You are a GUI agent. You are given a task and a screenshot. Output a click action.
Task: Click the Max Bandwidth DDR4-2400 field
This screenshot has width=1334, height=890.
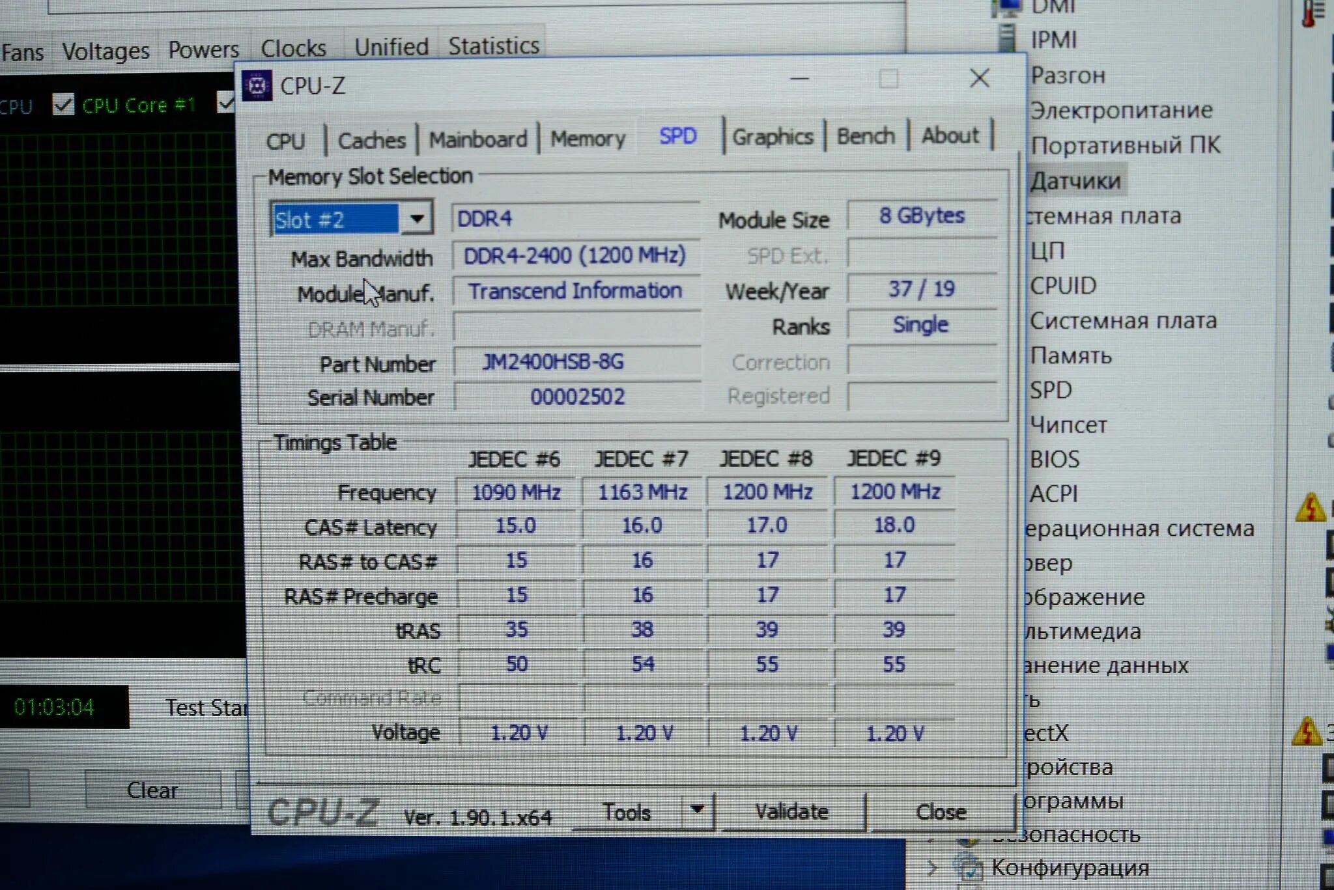[x=576, y=255]
